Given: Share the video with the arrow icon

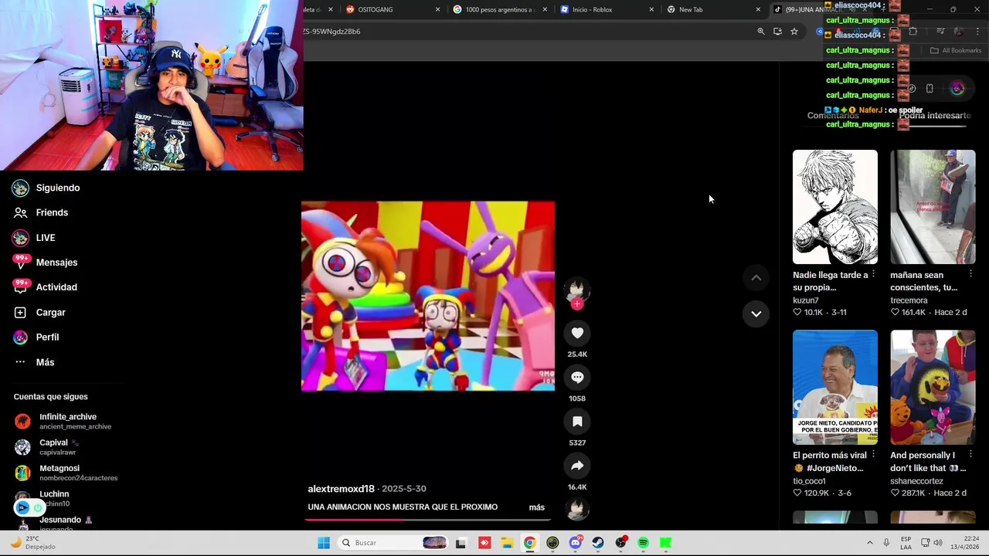Looking at the screenshot, I should point(577,466).
